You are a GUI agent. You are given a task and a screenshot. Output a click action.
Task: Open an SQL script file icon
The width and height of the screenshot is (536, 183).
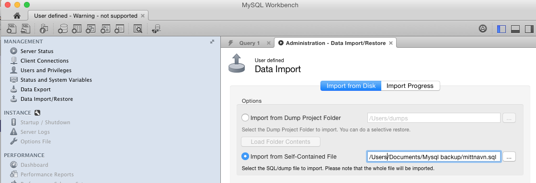pos(26,29)
